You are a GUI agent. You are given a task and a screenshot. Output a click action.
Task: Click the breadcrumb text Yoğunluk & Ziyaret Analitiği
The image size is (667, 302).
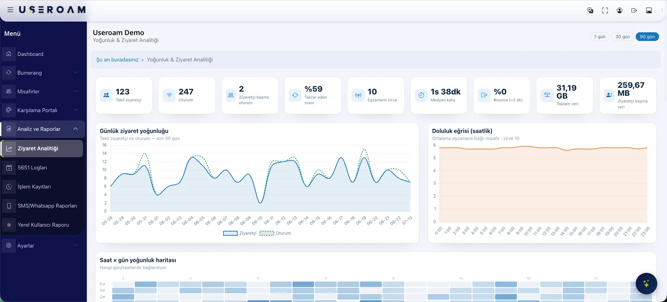[x=180, y=60]
